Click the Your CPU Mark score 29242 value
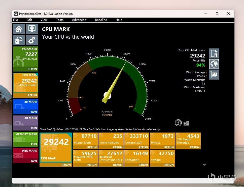Image resolution: width=244 pixels, height=187 pixels. click(198, 56)
